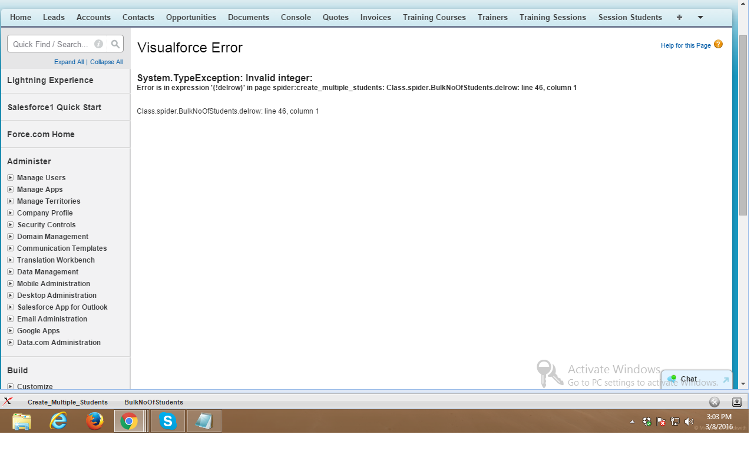Screen dimensions: 754x471
Task: Close the development bar with gray circle X
Action: [x=715, y=402]
